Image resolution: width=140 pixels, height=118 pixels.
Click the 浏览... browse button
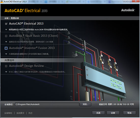(86, 104)
